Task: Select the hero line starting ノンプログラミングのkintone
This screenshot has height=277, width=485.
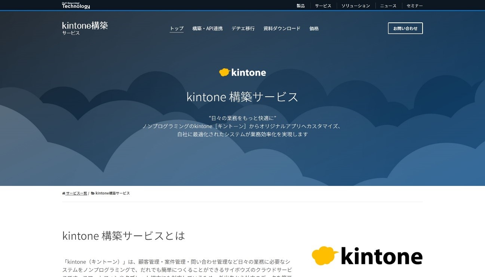Action: 242,126
